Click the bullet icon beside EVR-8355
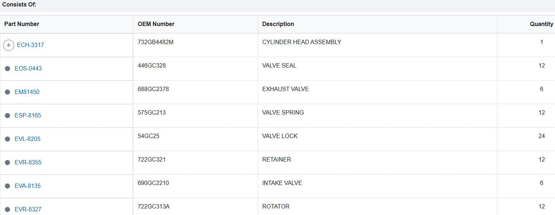 coord(7,162)
